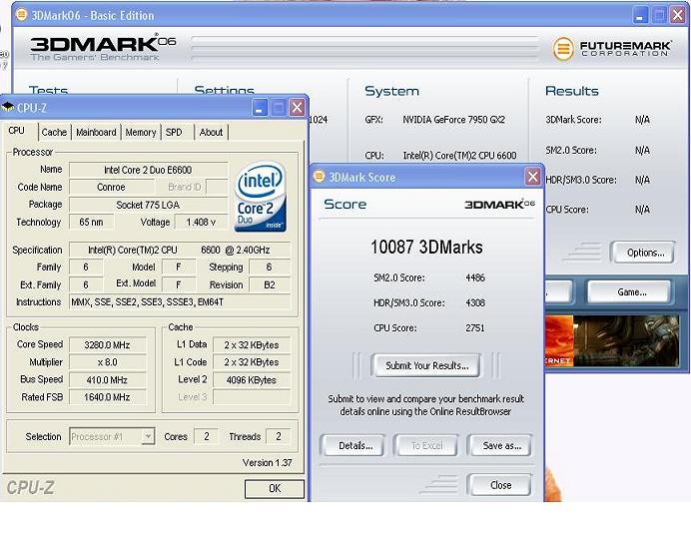Close the 3DMark06 main window

[677, 15]
